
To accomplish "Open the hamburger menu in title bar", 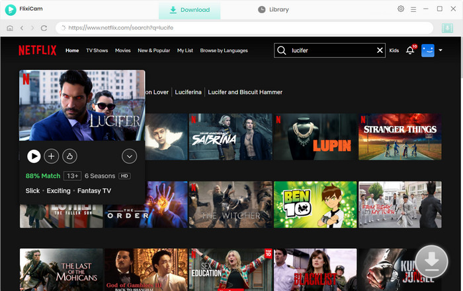I will click(x=413, y=9).
